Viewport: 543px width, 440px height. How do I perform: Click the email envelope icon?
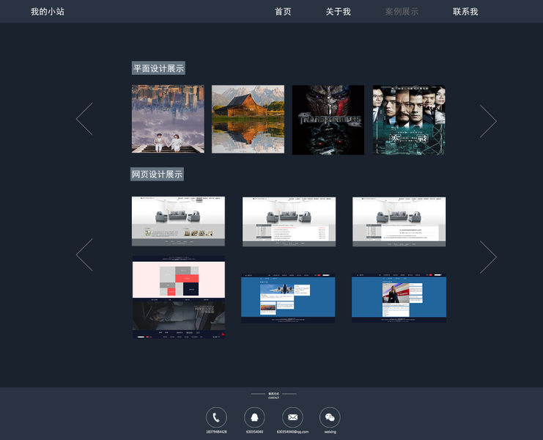[292, 417]
